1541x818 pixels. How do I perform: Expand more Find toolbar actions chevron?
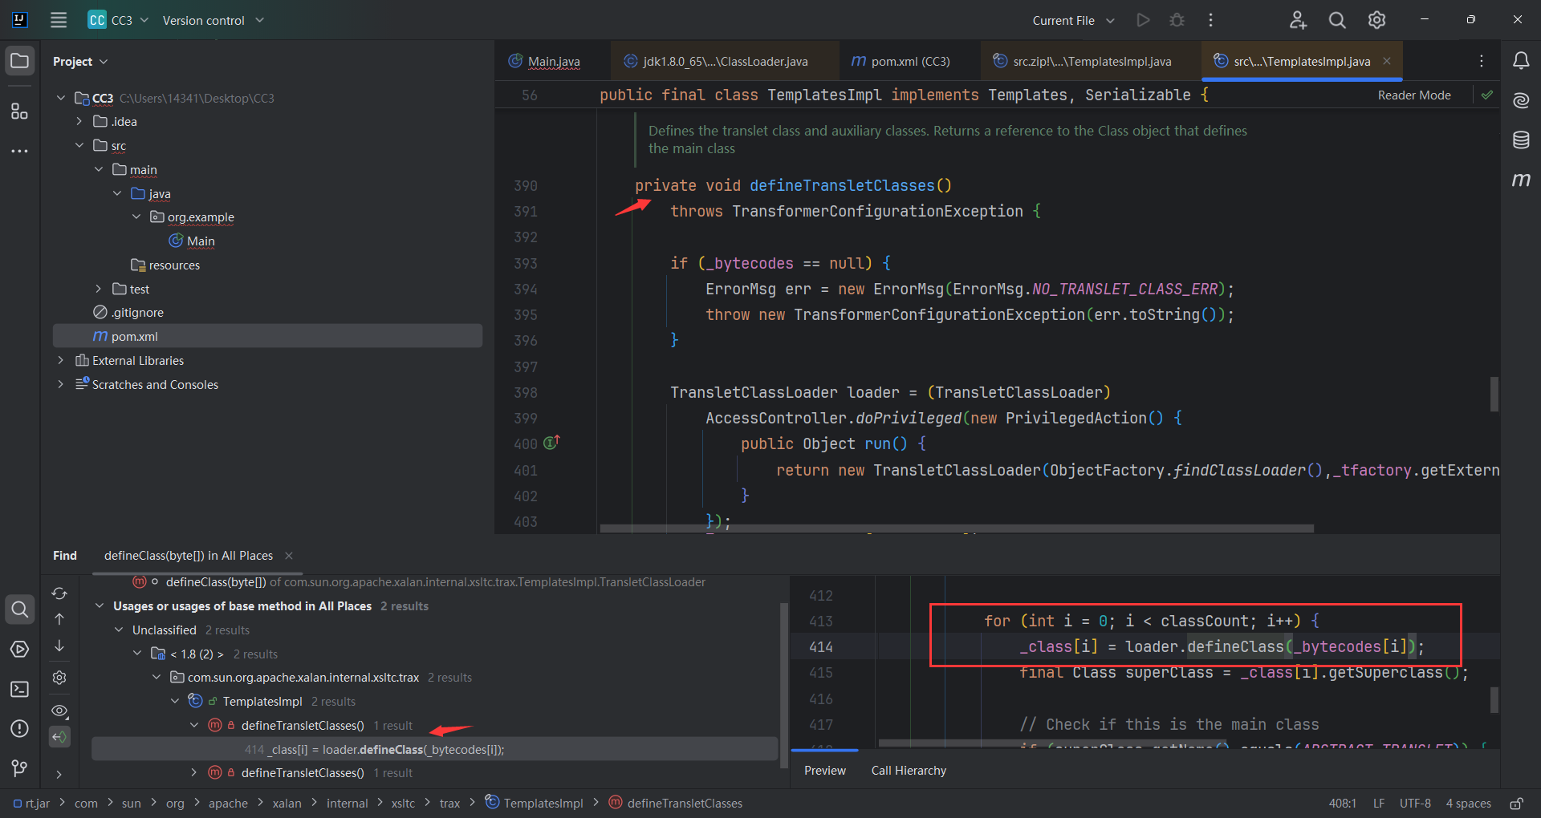point(59,775)
